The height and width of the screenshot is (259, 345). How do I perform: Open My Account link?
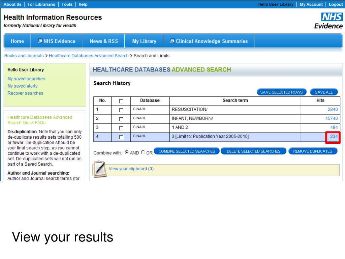[311, 4]
